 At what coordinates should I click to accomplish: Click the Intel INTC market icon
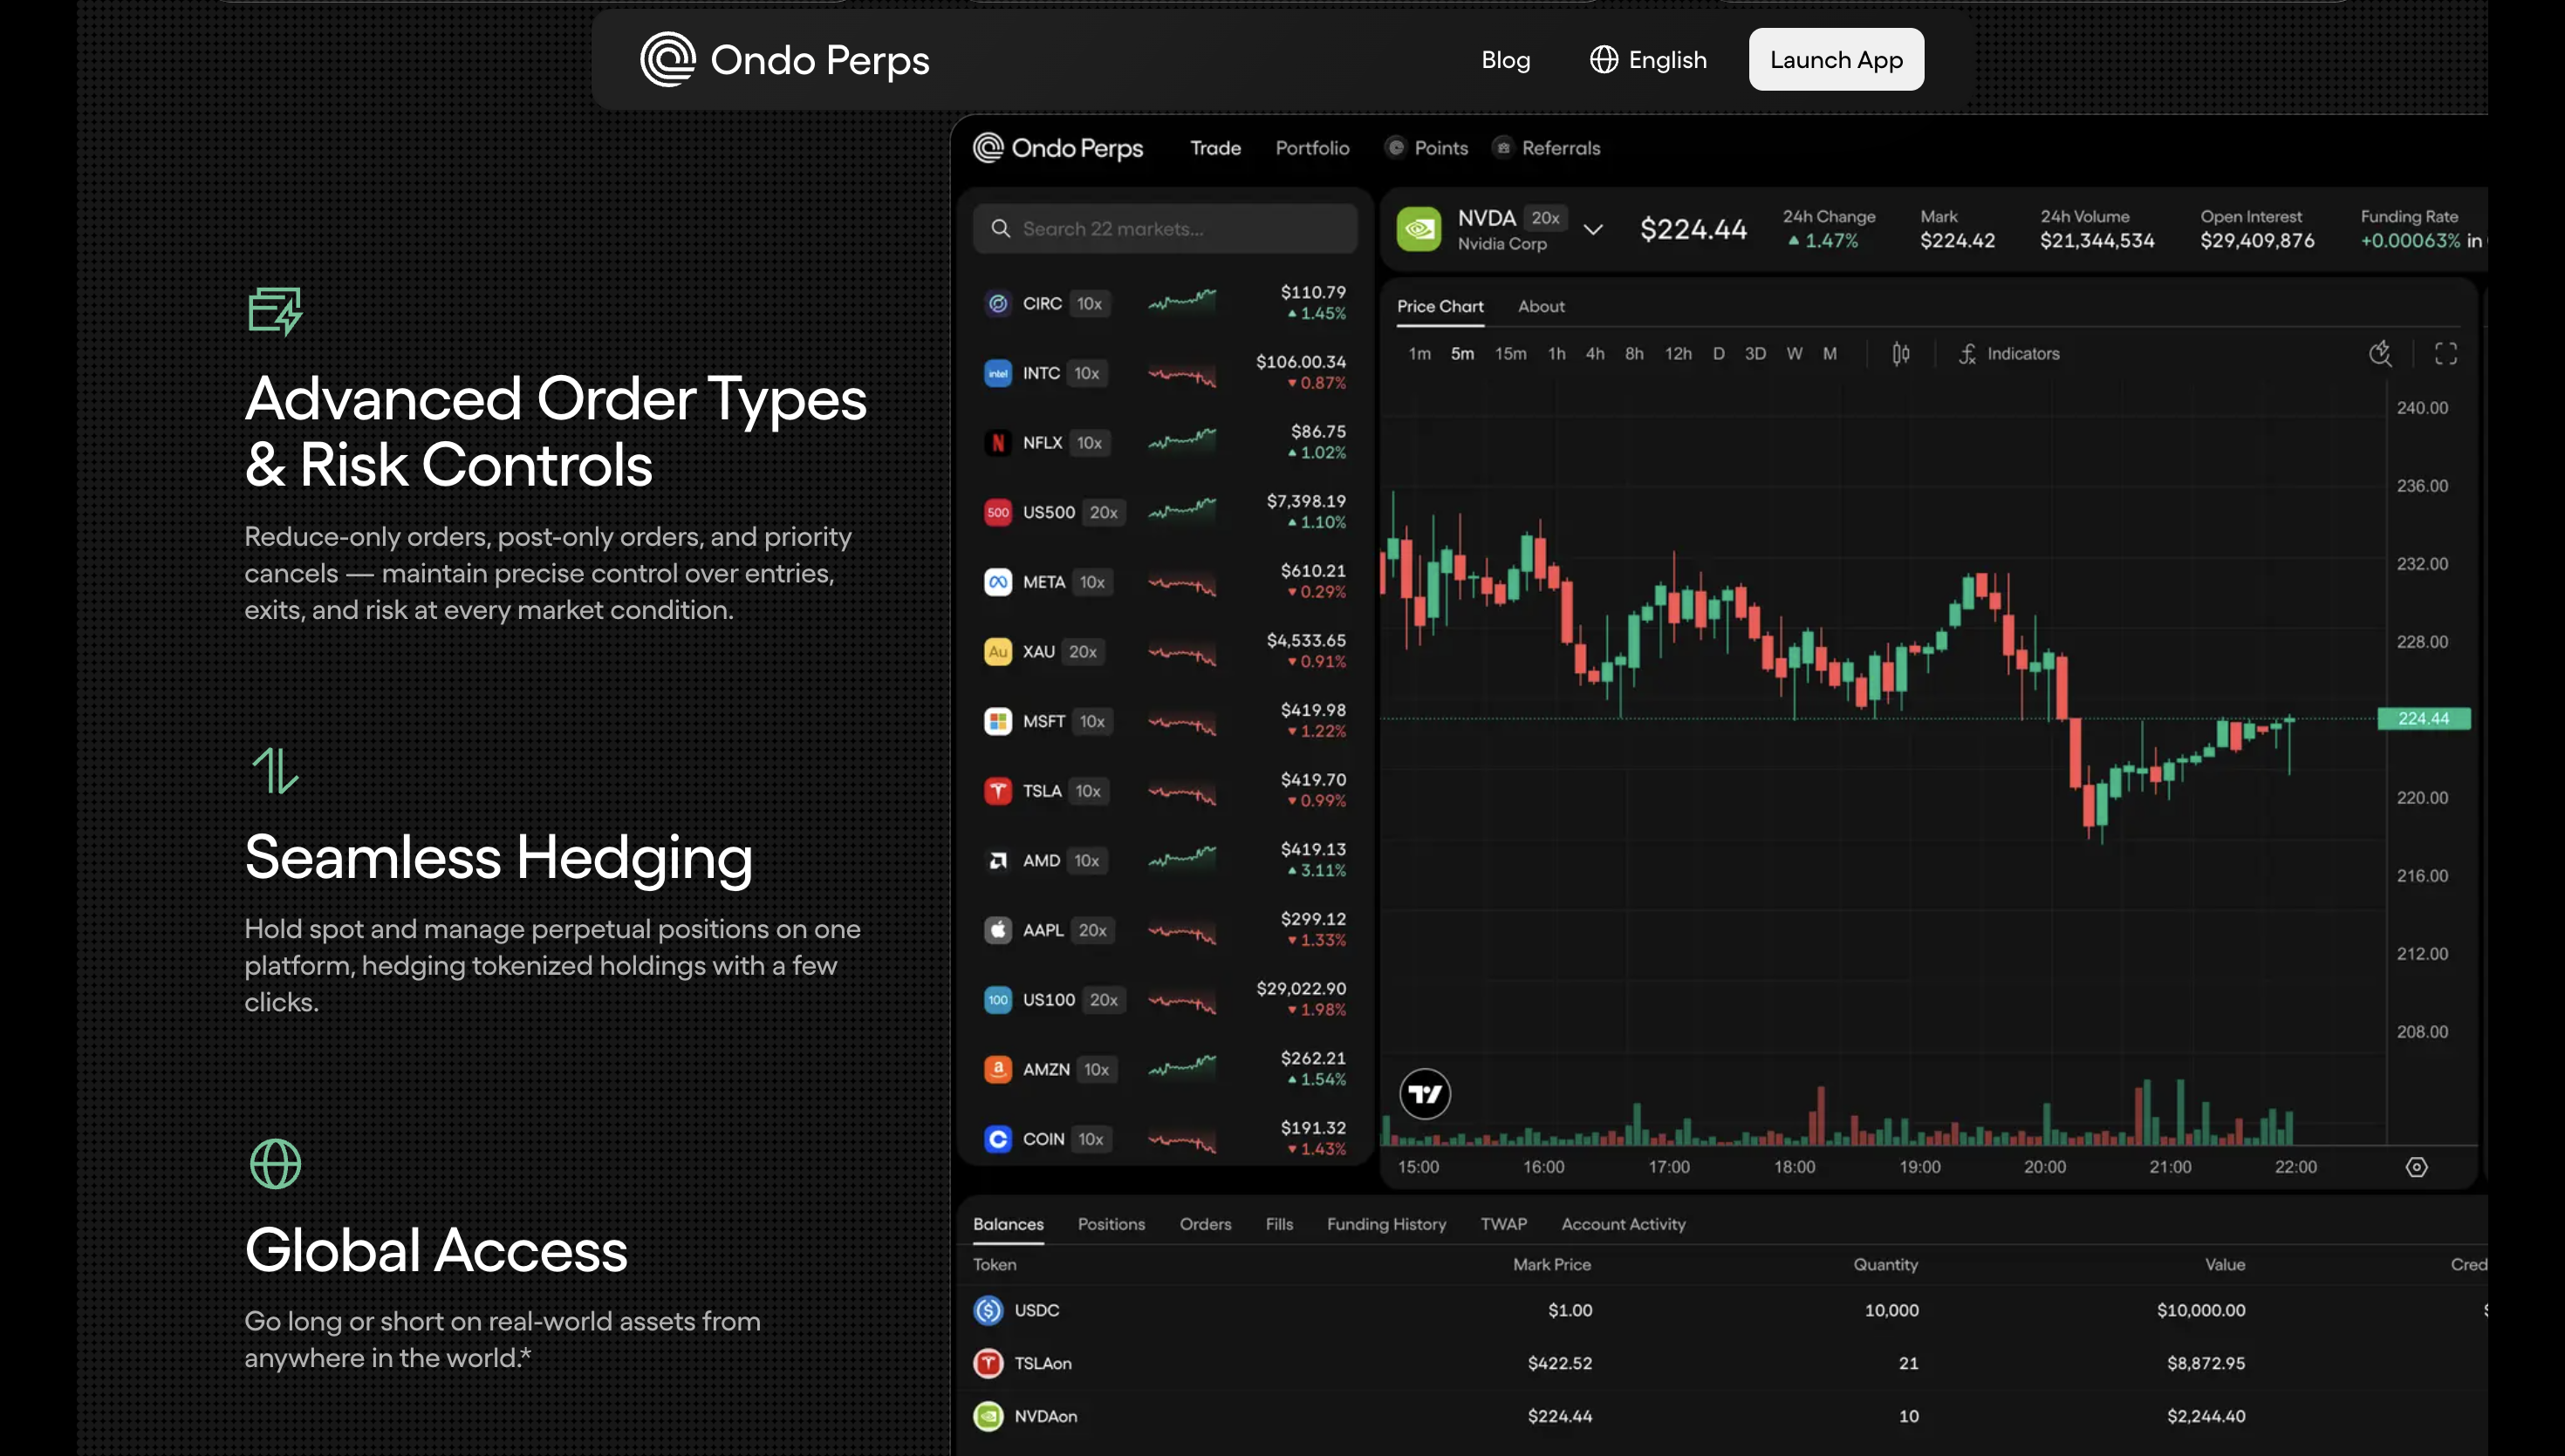[x=997, y=373]
